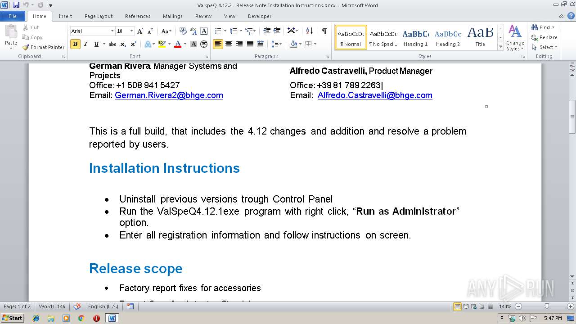Open the font name Arial dropdown
Screen dimensions: 576x324
click(112, 31)
